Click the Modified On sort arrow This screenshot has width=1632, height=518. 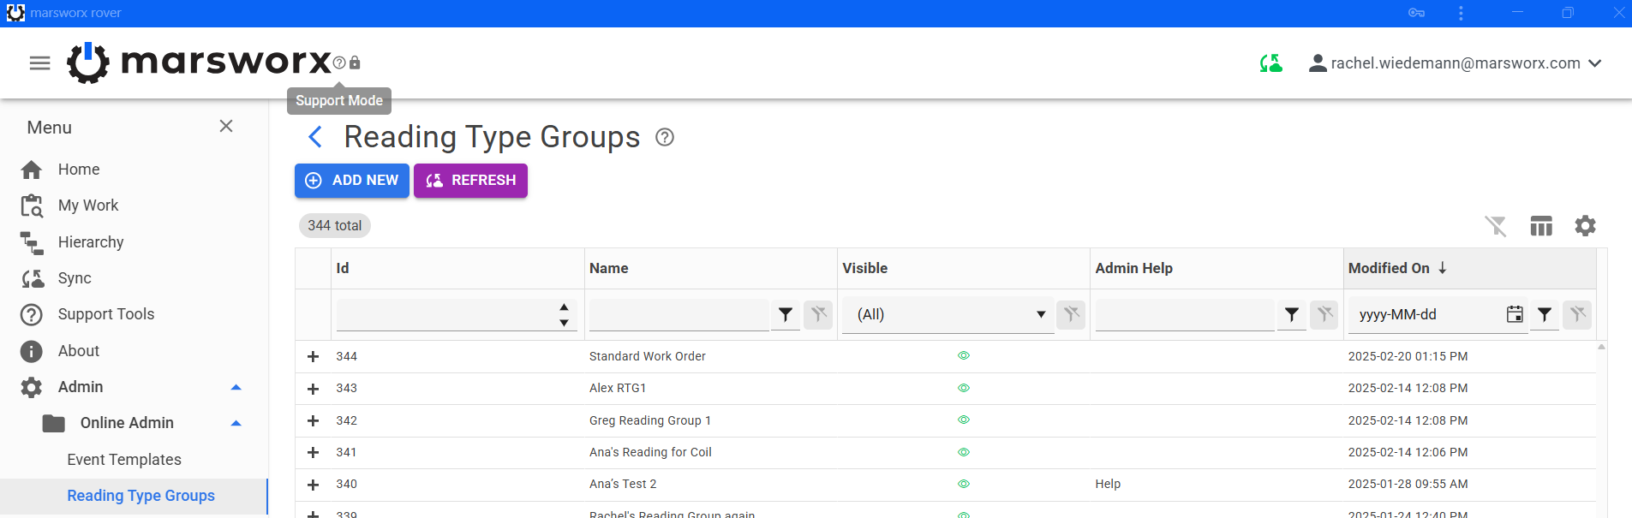(x=1443, y=268)
